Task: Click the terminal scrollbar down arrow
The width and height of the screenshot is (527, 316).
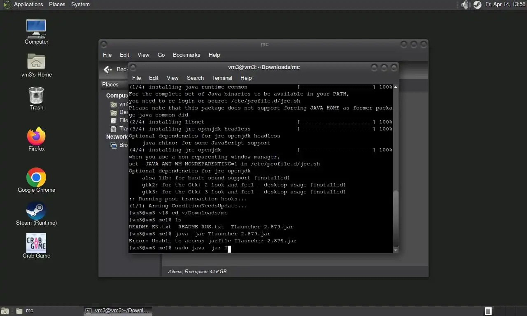Action: click(x=396, y=250)
